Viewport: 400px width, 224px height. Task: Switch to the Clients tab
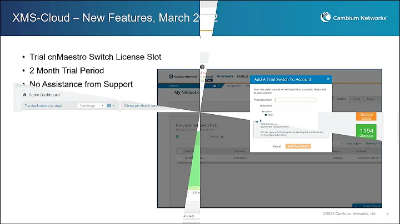tap(356, 99)
